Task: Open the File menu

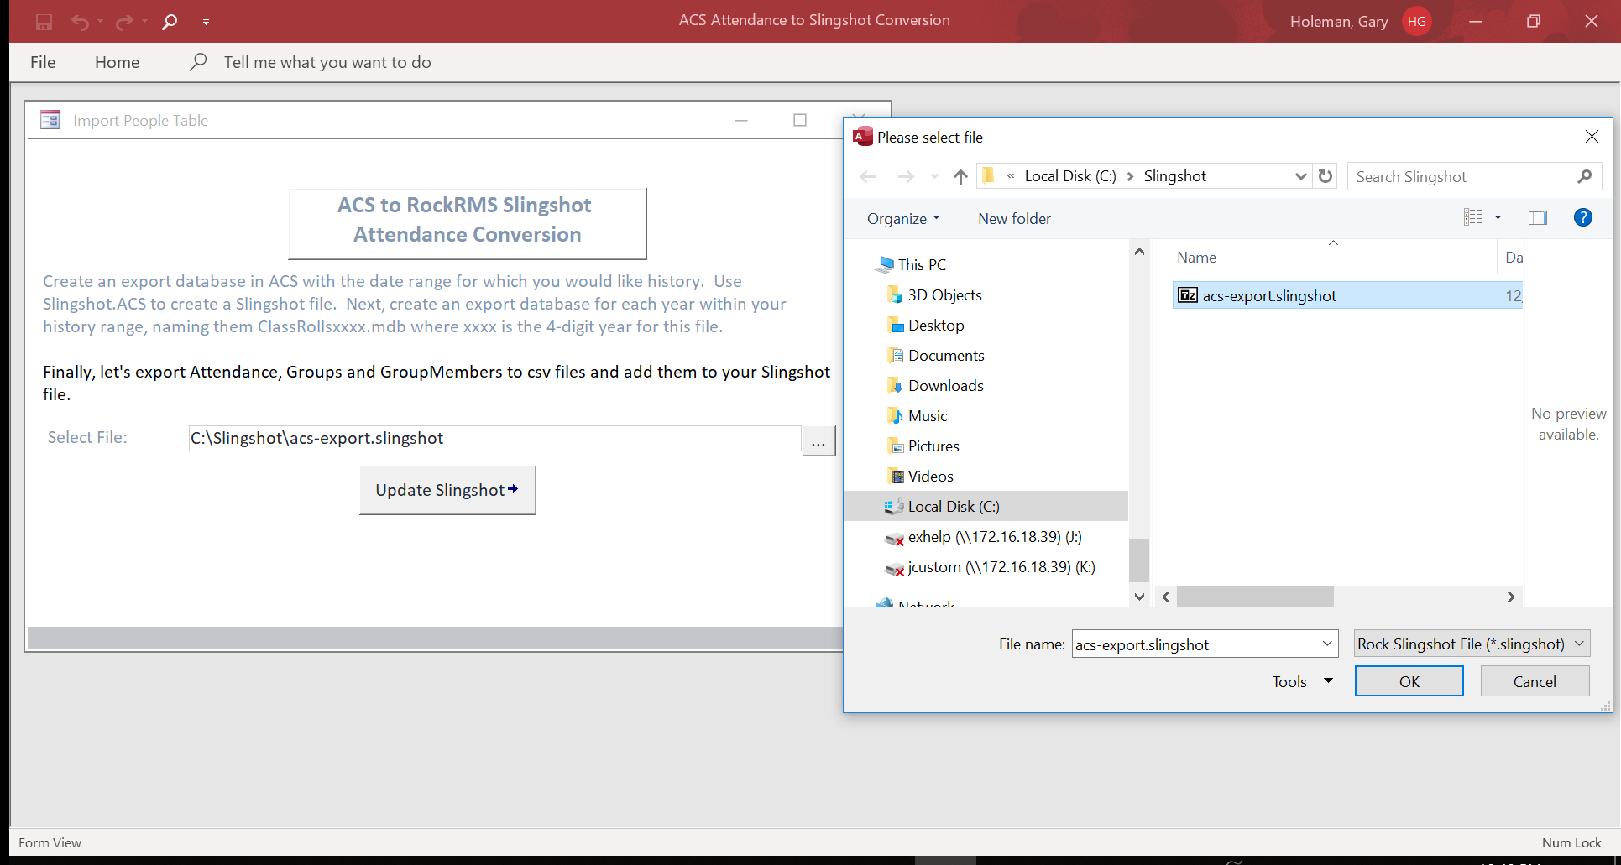Action: [43, 62]
